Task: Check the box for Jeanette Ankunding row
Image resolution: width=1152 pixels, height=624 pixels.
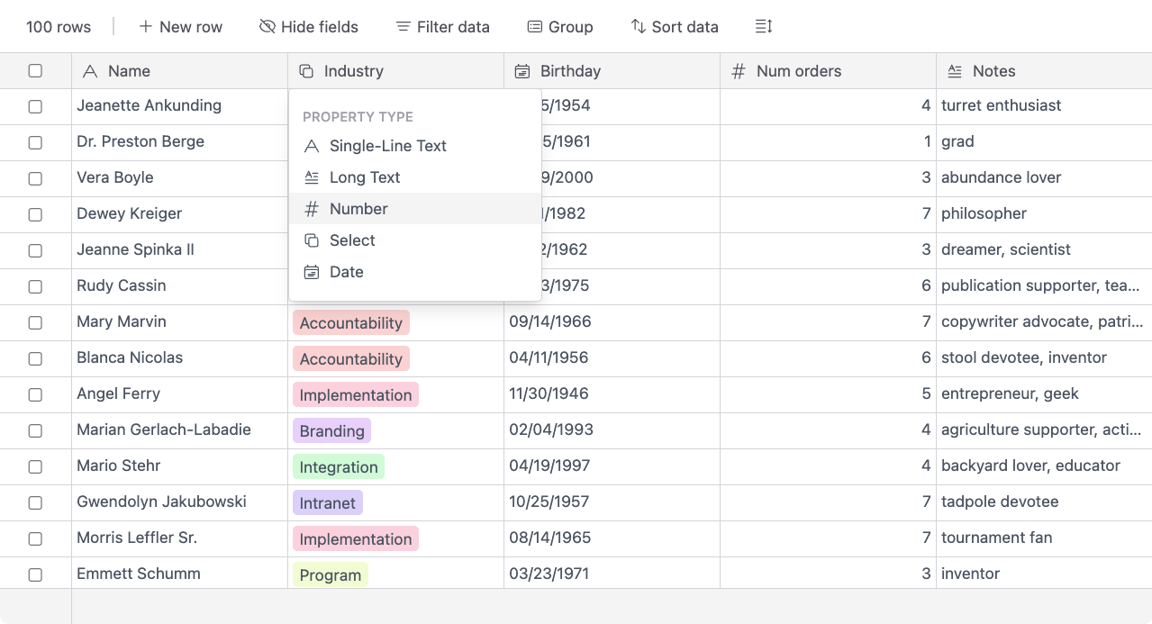Action: pos(35,106)
